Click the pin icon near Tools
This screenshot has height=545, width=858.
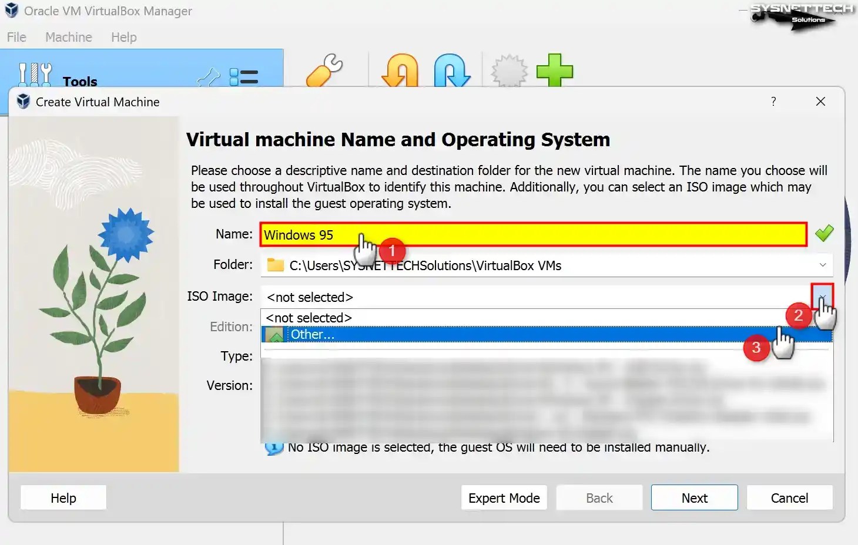208,76
